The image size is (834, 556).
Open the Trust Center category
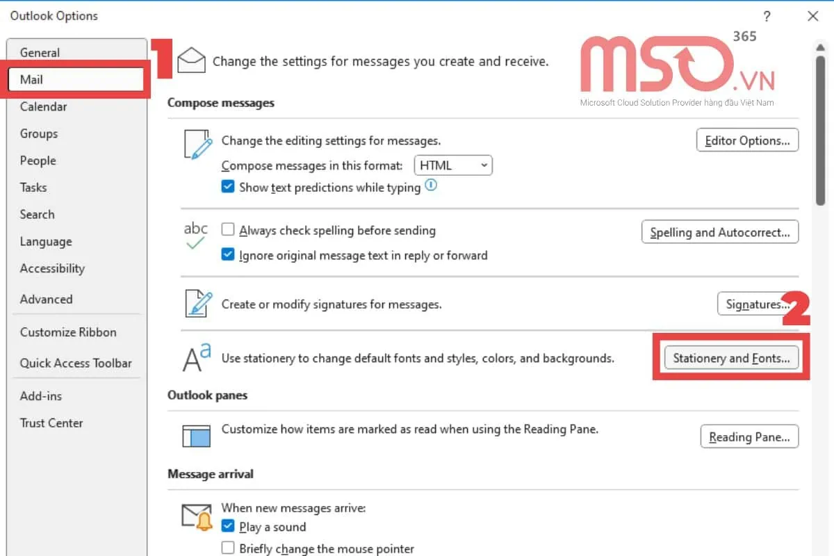click(51, 423)
